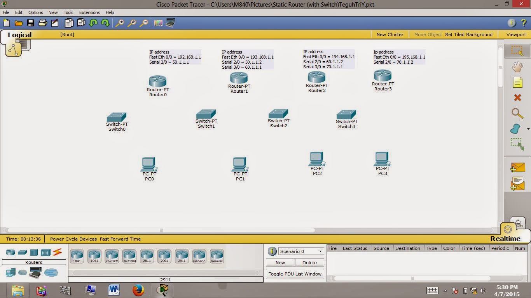Switch to Realtime mode
The image size is (531, 298).
tap(505, 238)
